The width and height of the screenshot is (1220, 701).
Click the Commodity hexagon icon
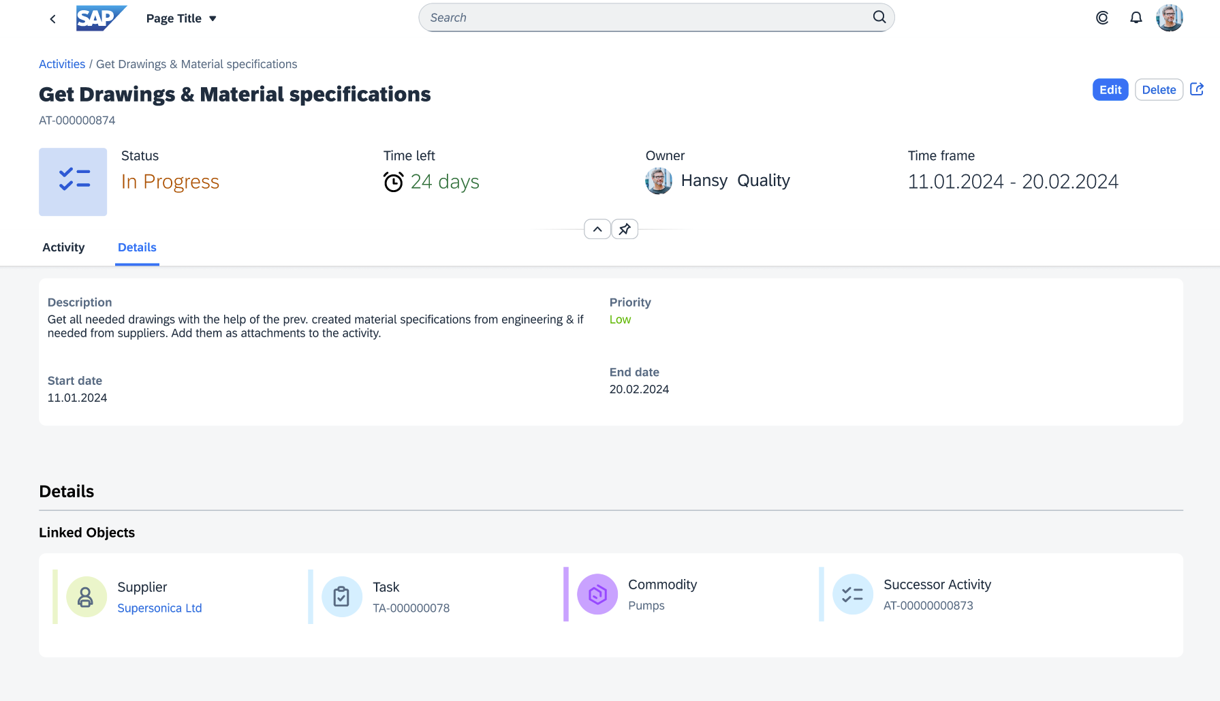597,594
